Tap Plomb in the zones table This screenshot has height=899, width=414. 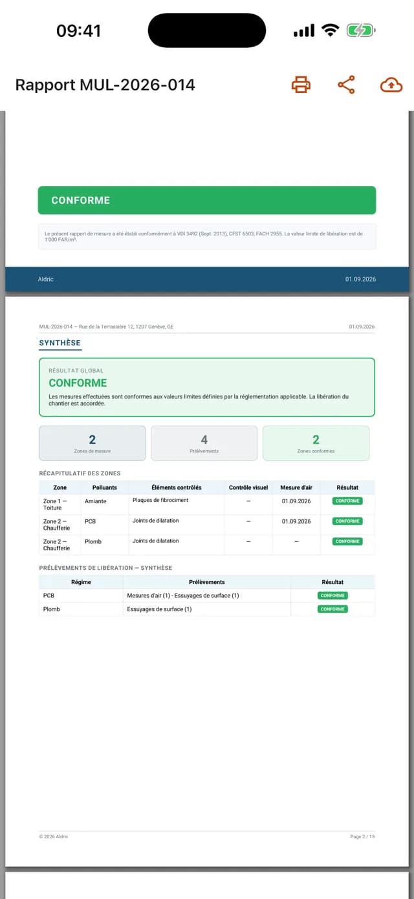click(x=93, y=541)
